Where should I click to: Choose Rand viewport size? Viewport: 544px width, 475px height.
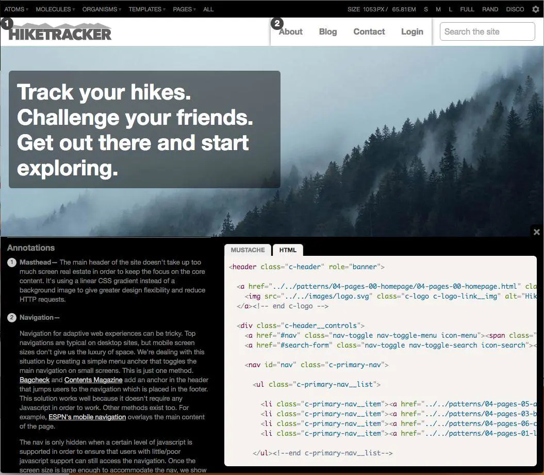490,9
